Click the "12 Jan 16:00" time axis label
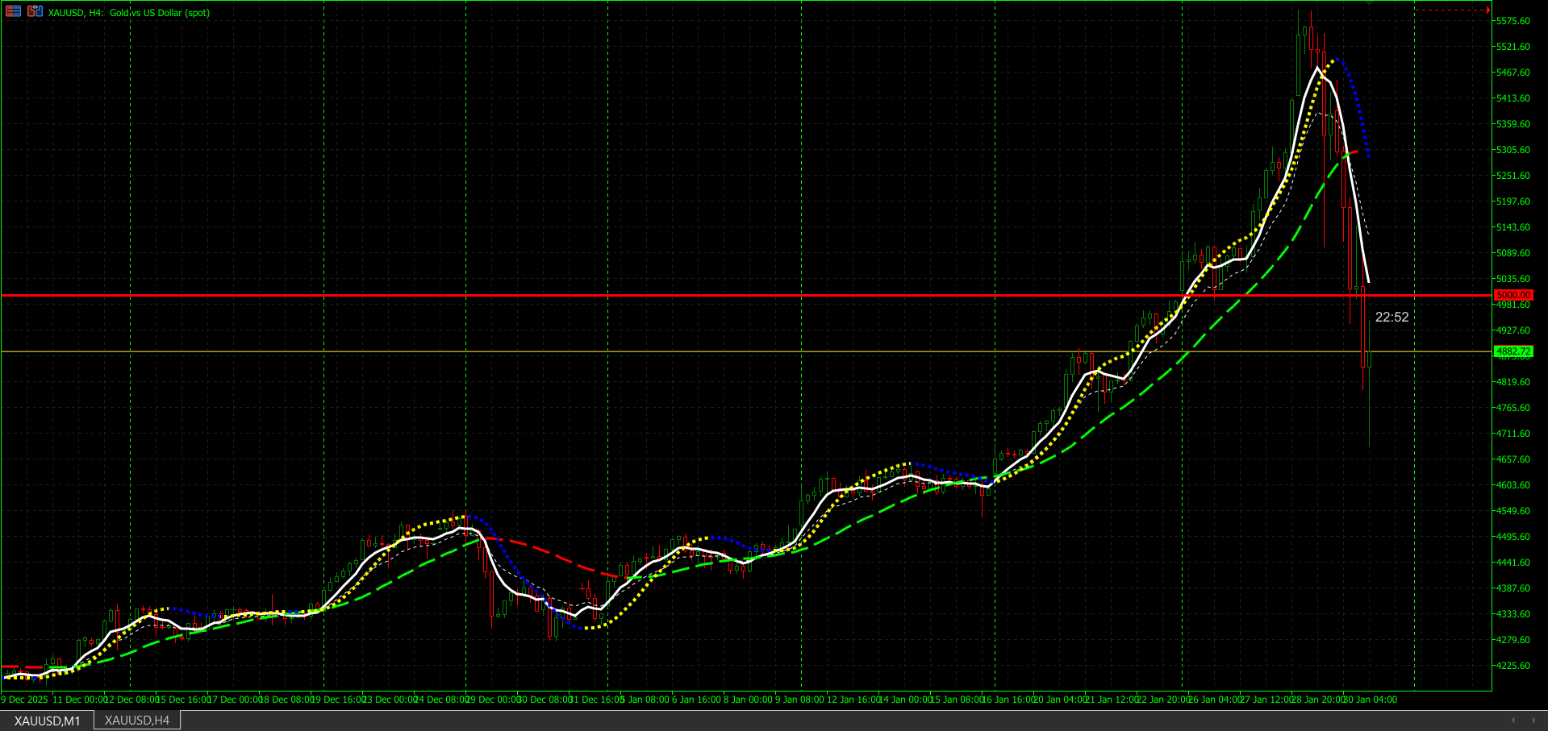This screenshot has height=731, width=1548. pyautogui.click(x=854, y=700)
